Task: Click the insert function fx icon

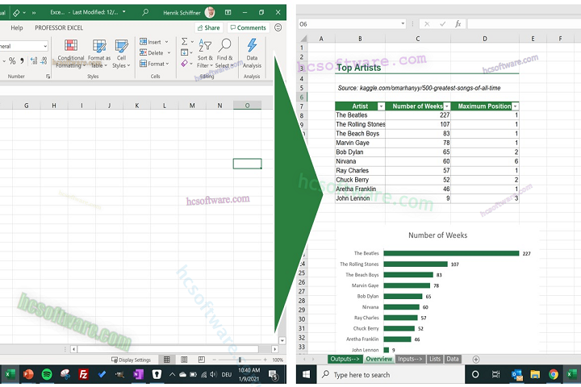Action: (458, 24)
